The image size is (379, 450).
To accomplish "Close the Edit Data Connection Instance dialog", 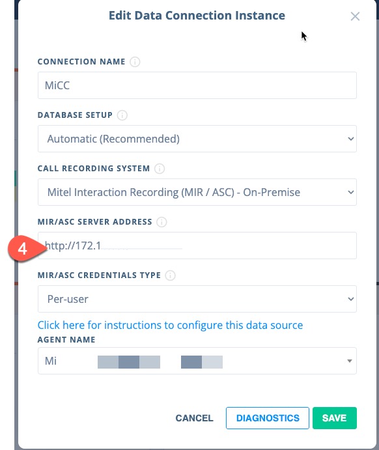I will point(355,16).
